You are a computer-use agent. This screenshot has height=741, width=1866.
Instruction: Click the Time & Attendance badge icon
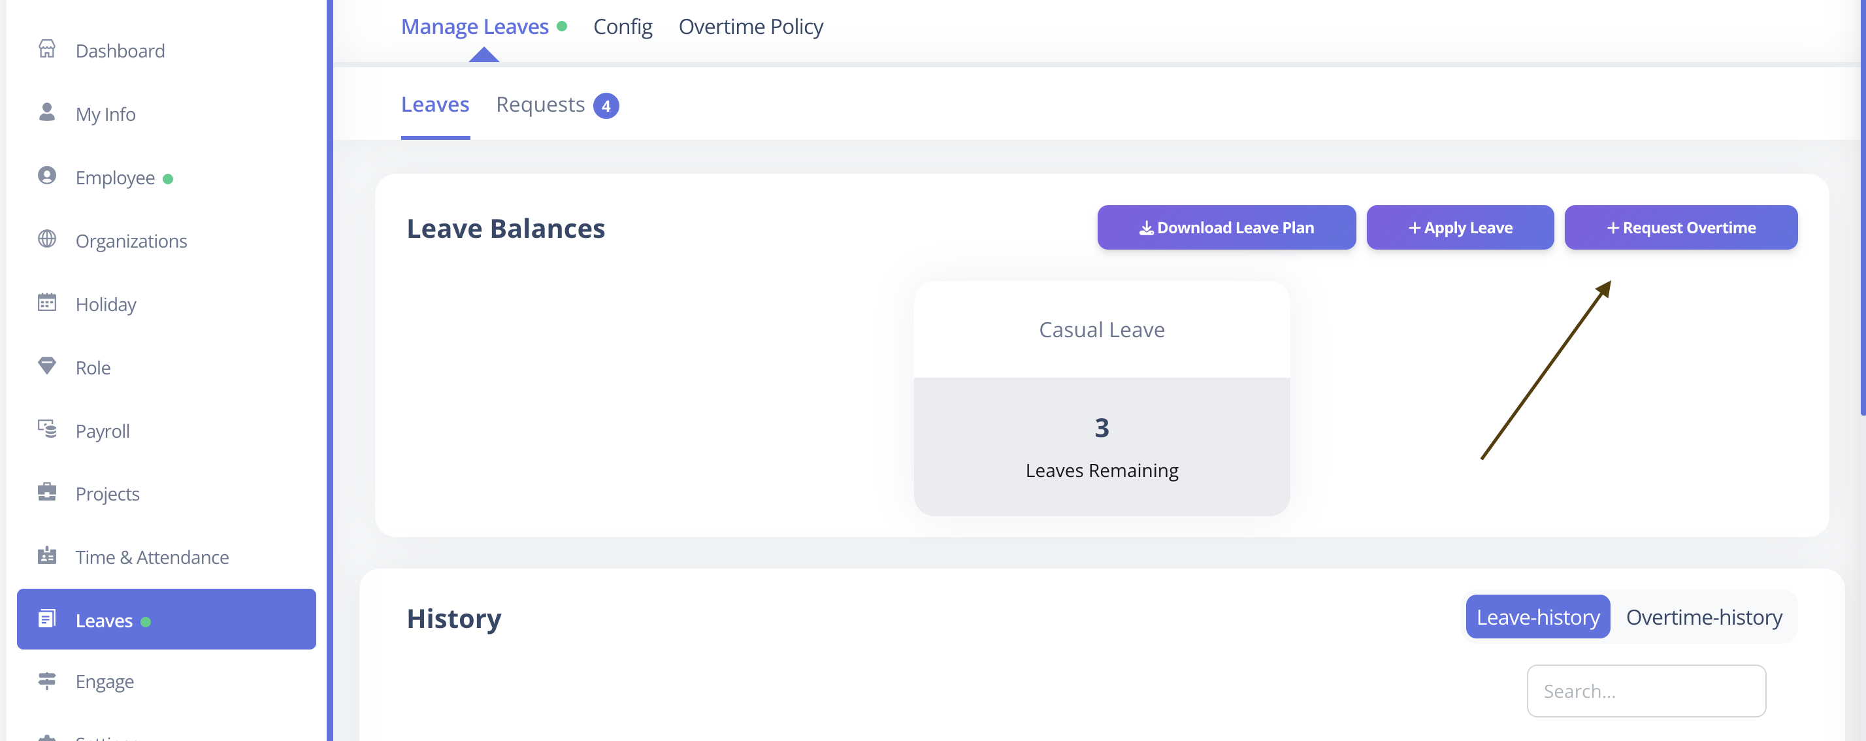point(47,555)
